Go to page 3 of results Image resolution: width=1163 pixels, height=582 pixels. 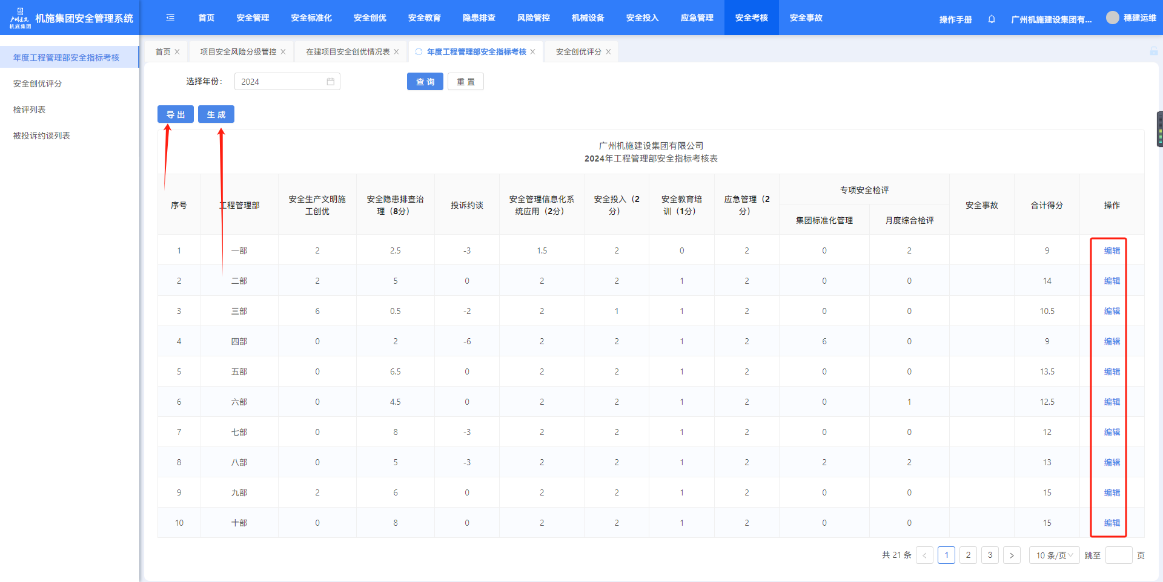(x=990, y=555)
